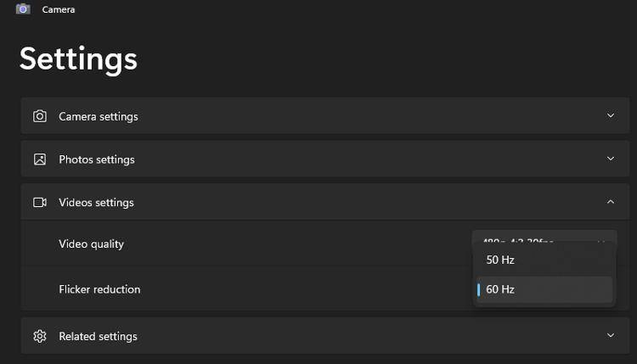The height and width of the screenshot is (364, 637).
Task: Expand the Camera settings chevron
Action: pyautogui.click(x=611, y=116)
